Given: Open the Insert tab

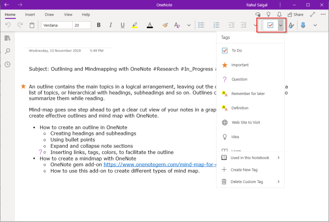Looking at the screenshot, I should pyautogui.click(x=30, y=14).
